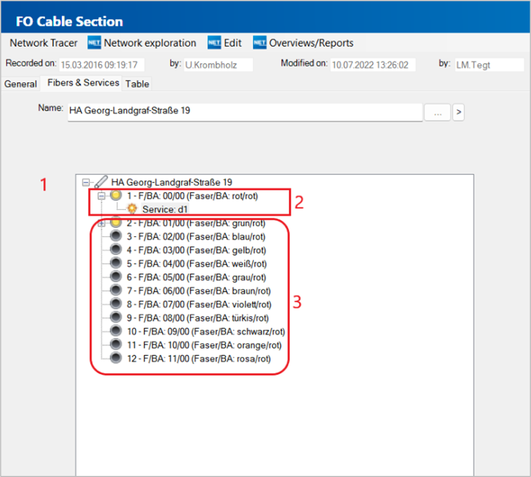Expand fiber 2 - F/BA: 01/00 node
The width and height of the screenshot is (531, 477).
coord(101,223)
